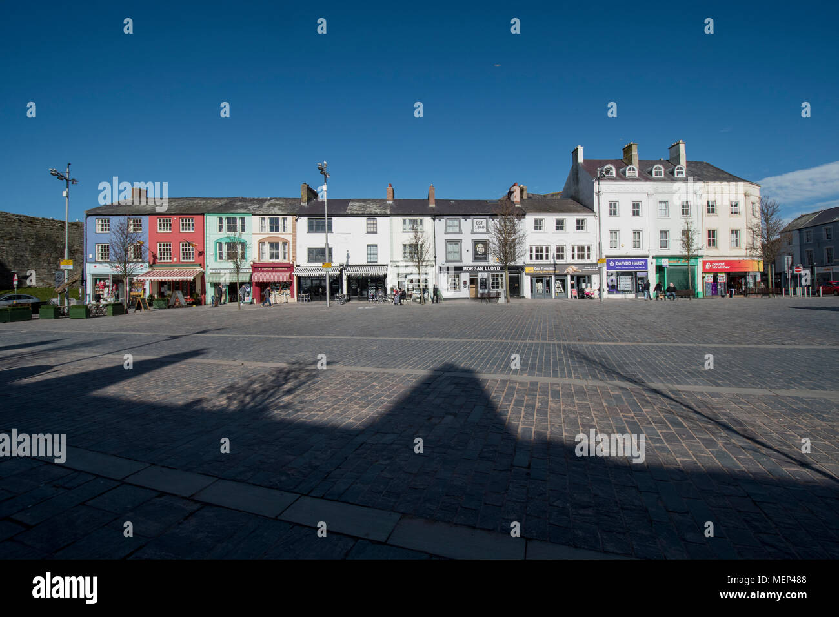The height and width of the screenshot is (617, 839).
Task: Click the poundstretcher storefront sign
Action: [732, 265]
